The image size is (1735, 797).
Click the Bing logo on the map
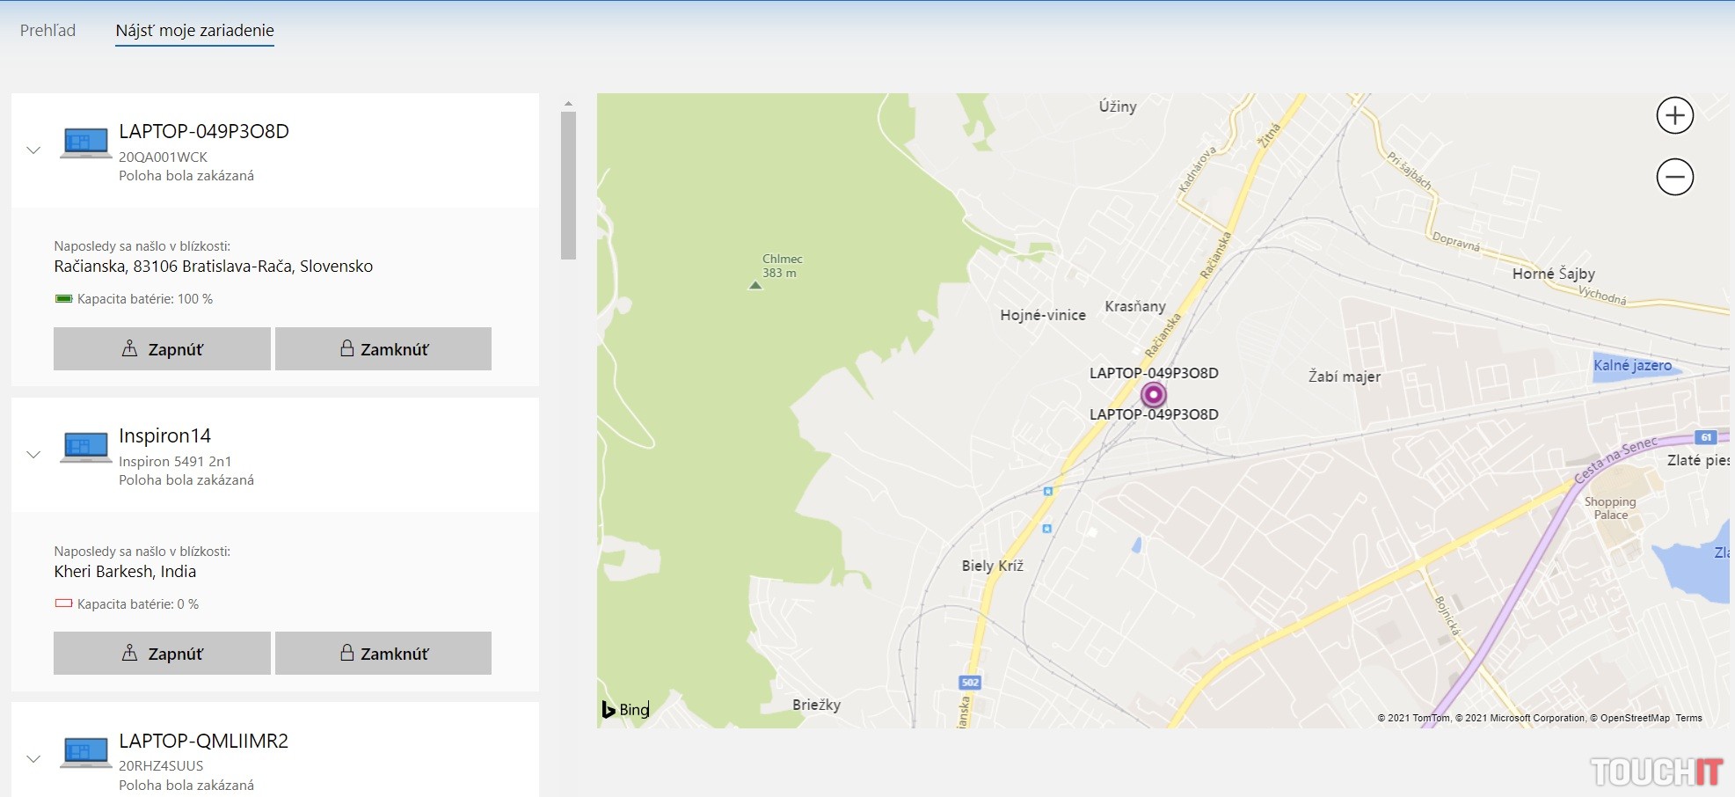pos(625,709)
